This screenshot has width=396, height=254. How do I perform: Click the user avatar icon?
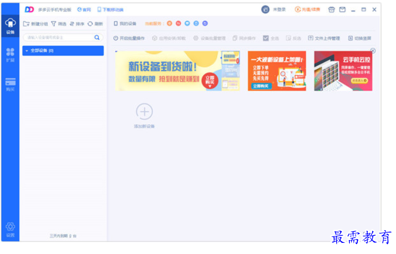coord(265,10)
